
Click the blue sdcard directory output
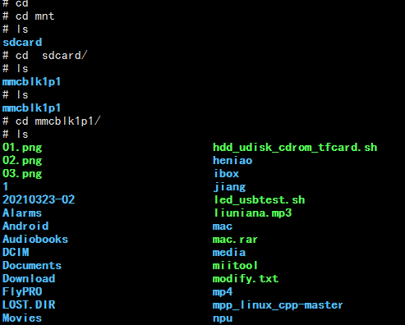(22, 43)
